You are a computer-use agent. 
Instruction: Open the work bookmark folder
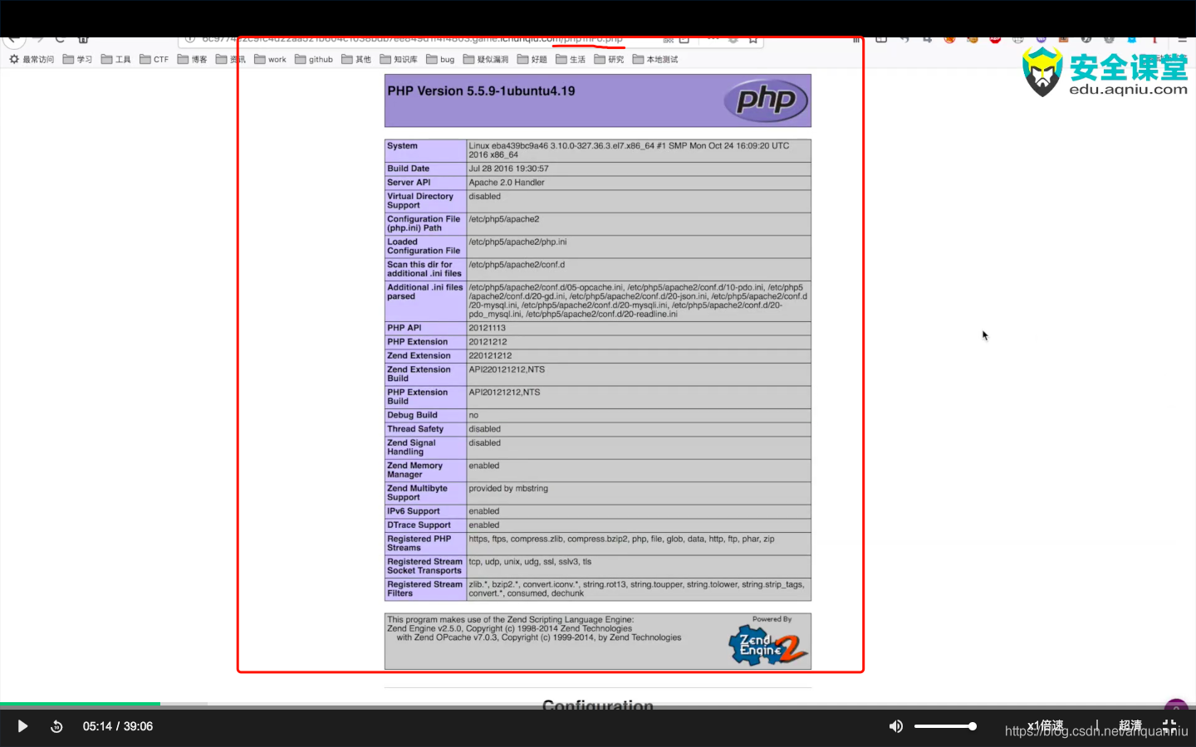click(x=271, y=59)
